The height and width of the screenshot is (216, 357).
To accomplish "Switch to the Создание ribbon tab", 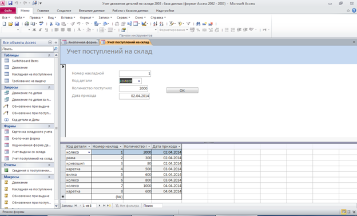I will pyautogui.click(x=64, y=10).
